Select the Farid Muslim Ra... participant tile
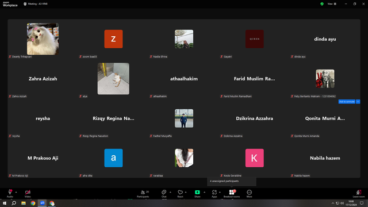 254,79
